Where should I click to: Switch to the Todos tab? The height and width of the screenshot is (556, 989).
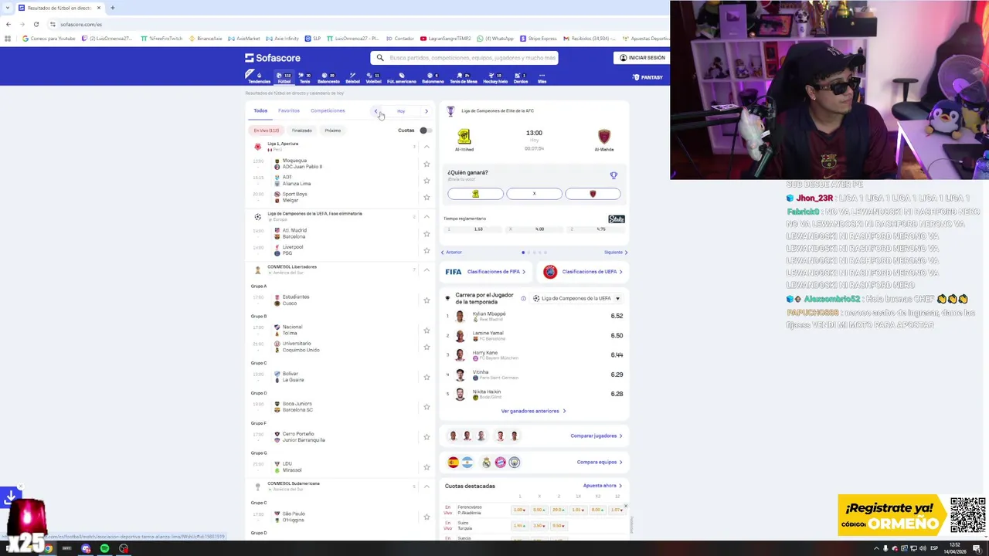[260, 110]
